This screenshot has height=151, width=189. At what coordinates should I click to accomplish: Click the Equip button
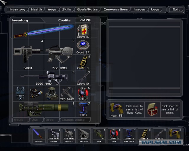click(x=21, y=120)
